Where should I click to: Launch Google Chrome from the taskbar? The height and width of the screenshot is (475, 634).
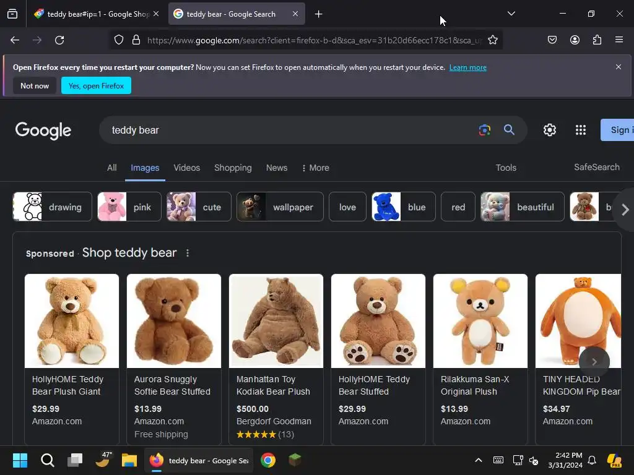pos(267,460)
